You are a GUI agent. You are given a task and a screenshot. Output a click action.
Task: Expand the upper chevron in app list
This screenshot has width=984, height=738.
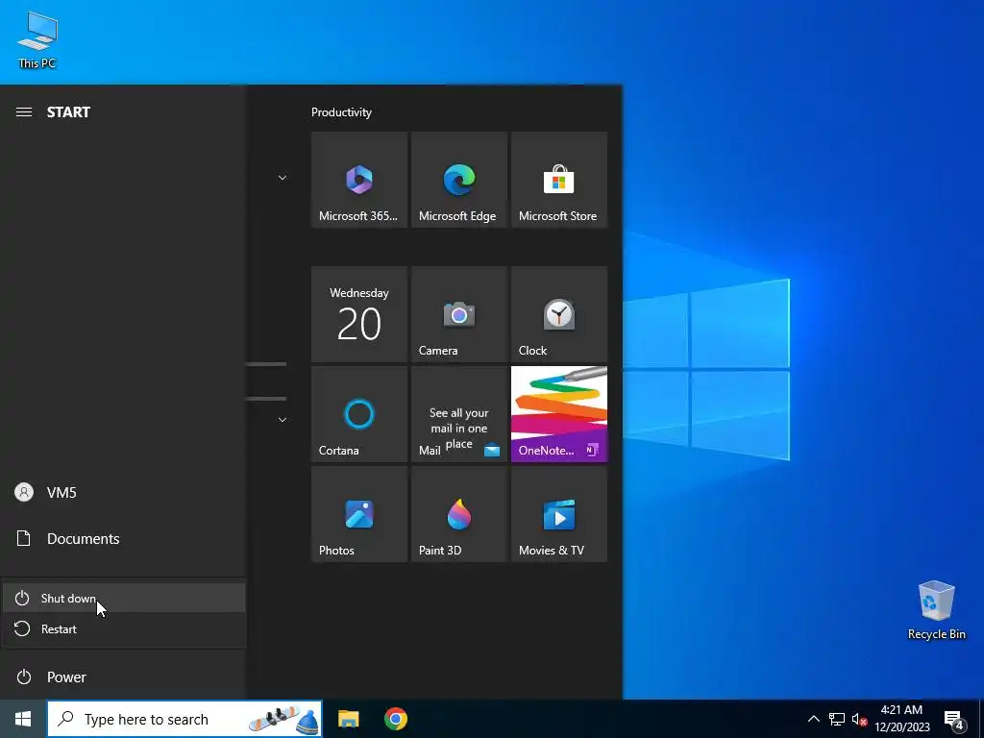(x=283, y=178)
